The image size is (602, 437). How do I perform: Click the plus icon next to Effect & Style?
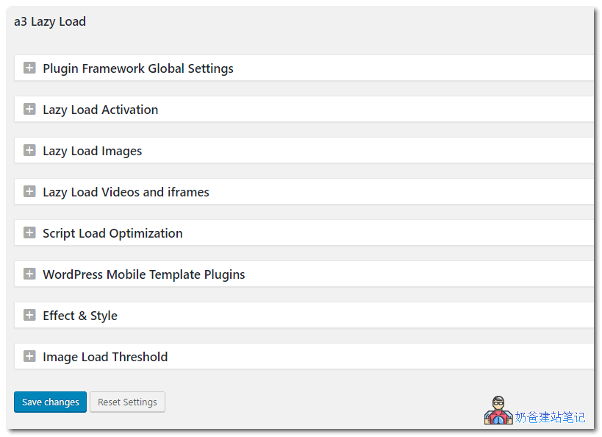(29, 316)
